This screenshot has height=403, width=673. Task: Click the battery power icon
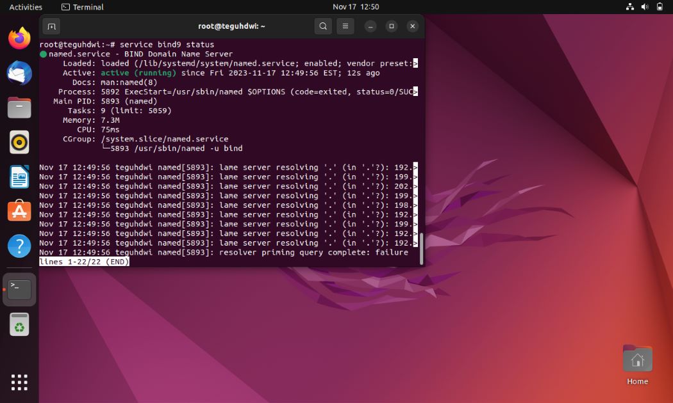click(x=660, y=7)
